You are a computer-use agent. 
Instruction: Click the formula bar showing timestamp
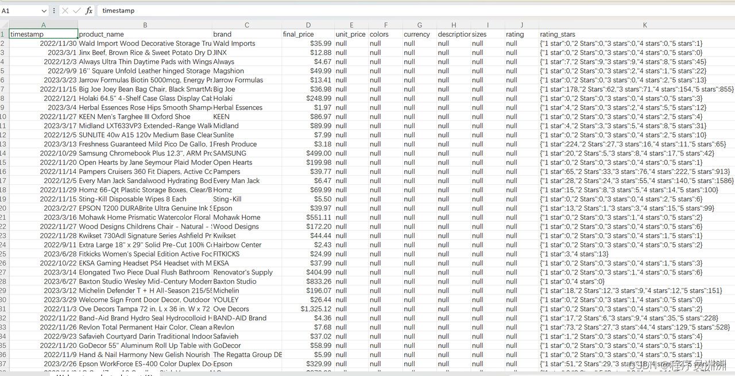(x=416, y=11)
